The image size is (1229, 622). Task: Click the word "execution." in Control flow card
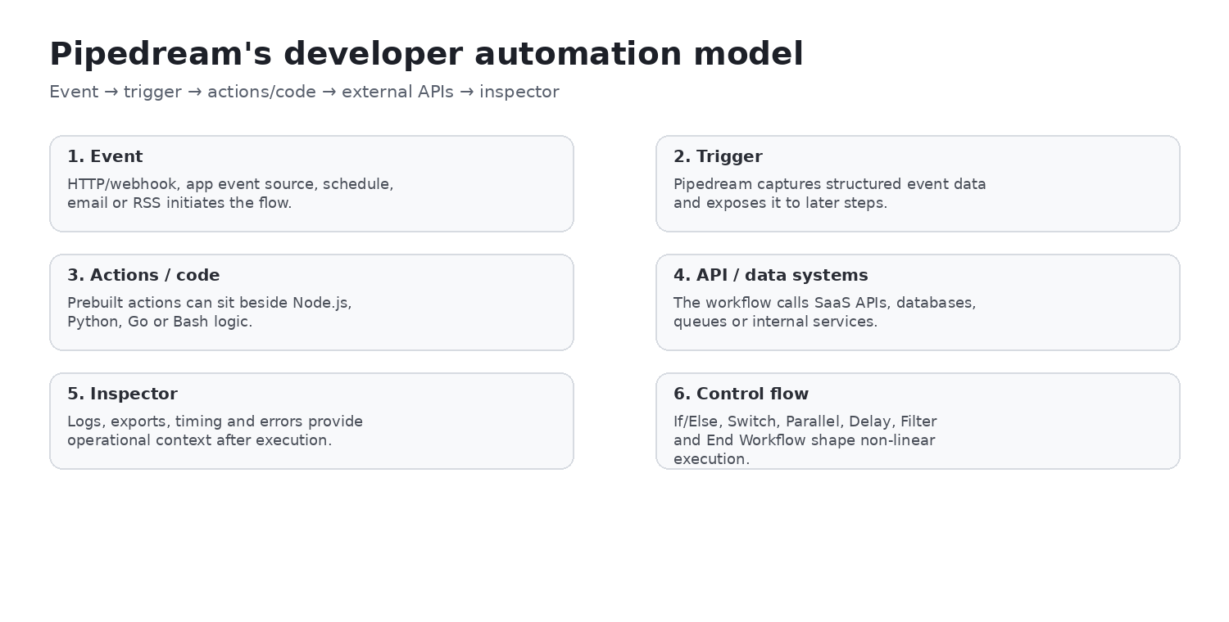[712, 459]
